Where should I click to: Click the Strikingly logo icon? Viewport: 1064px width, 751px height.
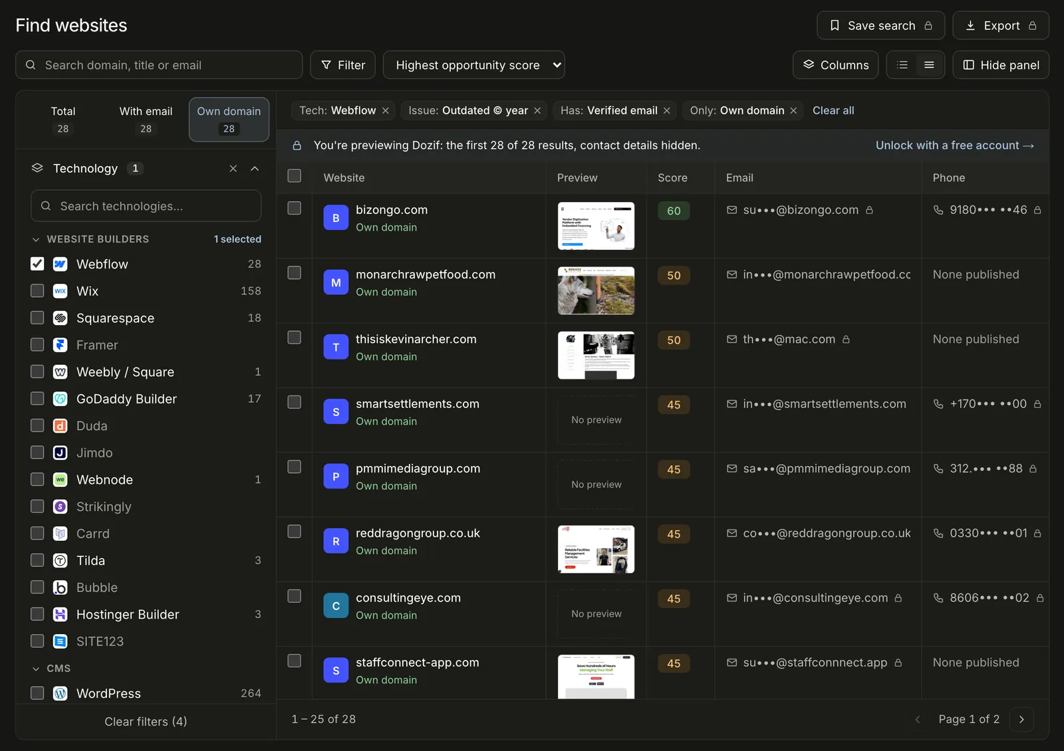click(x=60, y=506)
